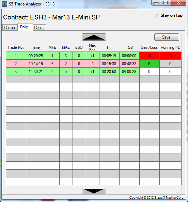This screenshot has width=188, height=202.
Task: Click the MAE column header
Action: click(66, 47)
